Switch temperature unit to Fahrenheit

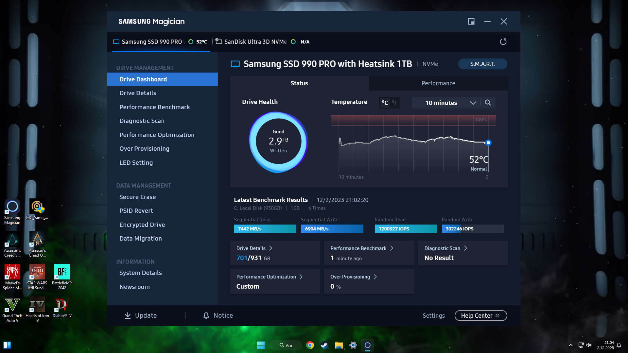(395, 103)
